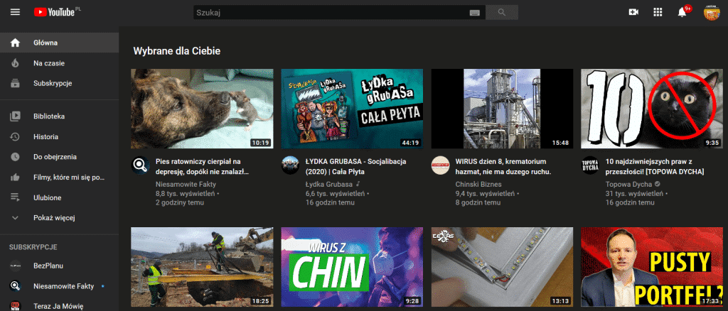Click Niesamowite Fakty subscription name in sidebar
Image resolution: width=728 pixels, height=311 pixels.
point(63,286)
